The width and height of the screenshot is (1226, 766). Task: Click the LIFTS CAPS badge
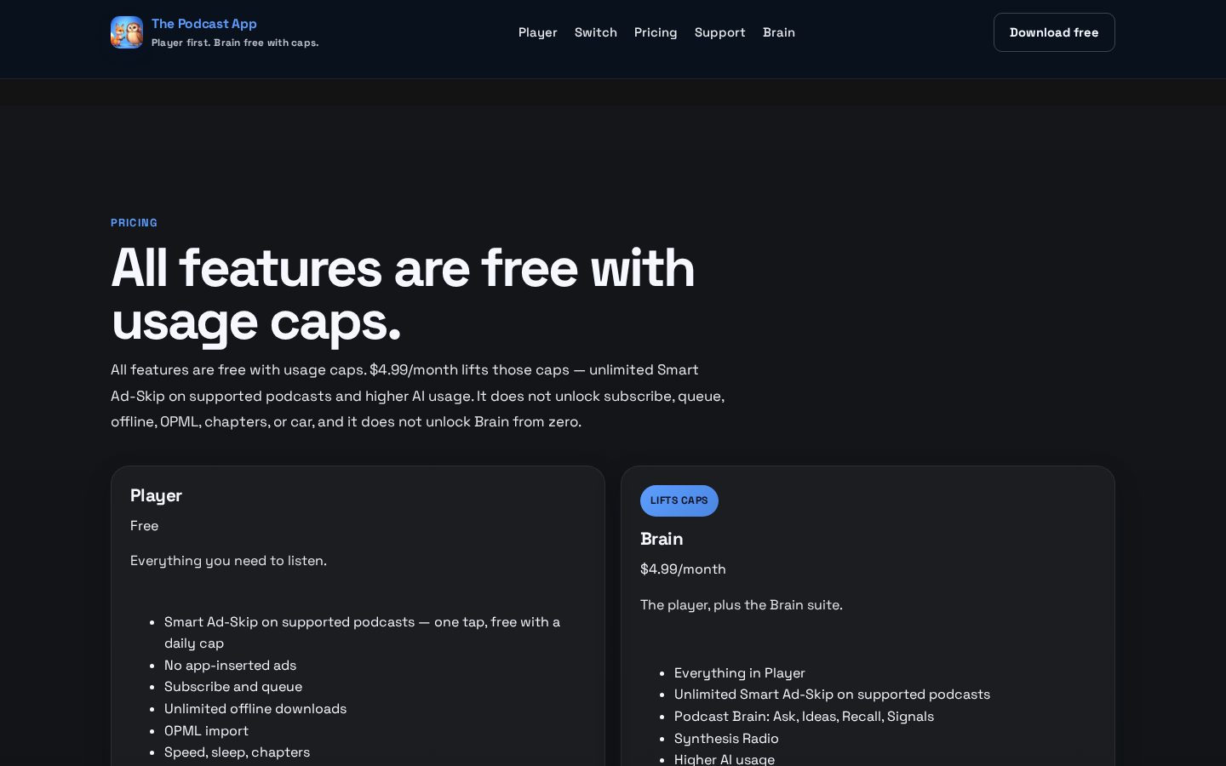(679, 500)
